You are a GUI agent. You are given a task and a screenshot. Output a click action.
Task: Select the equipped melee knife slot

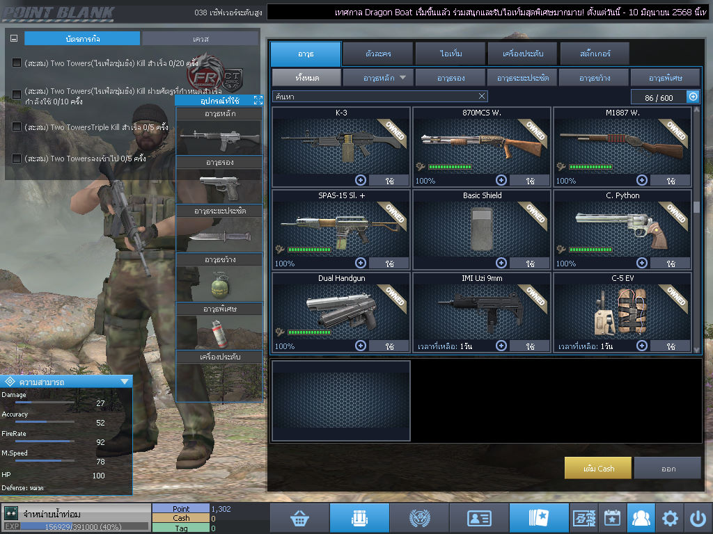click(219, 235)
